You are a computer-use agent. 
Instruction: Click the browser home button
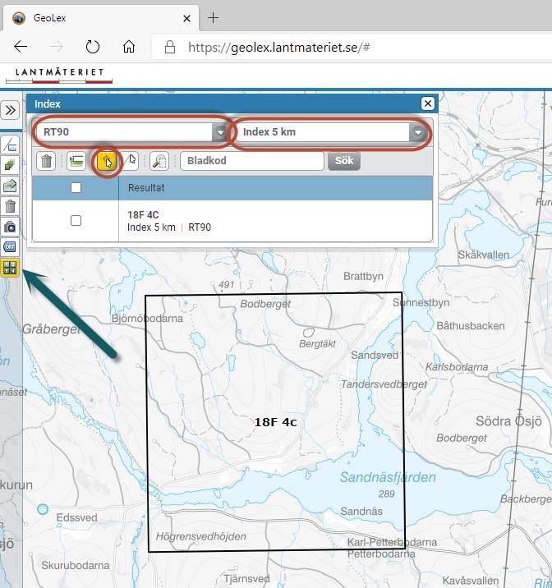129,47
